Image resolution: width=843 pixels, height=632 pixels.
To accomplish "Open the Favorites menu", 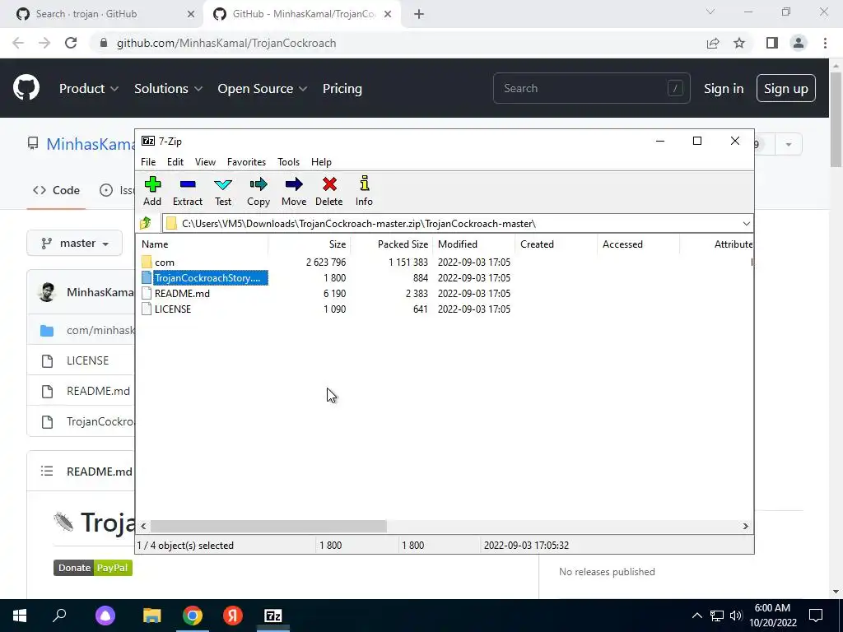I will [x=246, y=162].
